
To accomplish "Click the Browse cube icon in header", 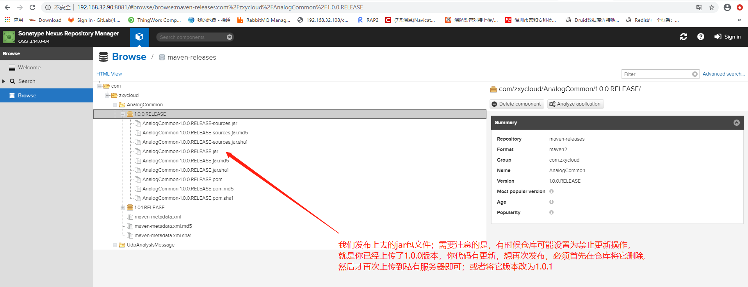I will (139, 37).
